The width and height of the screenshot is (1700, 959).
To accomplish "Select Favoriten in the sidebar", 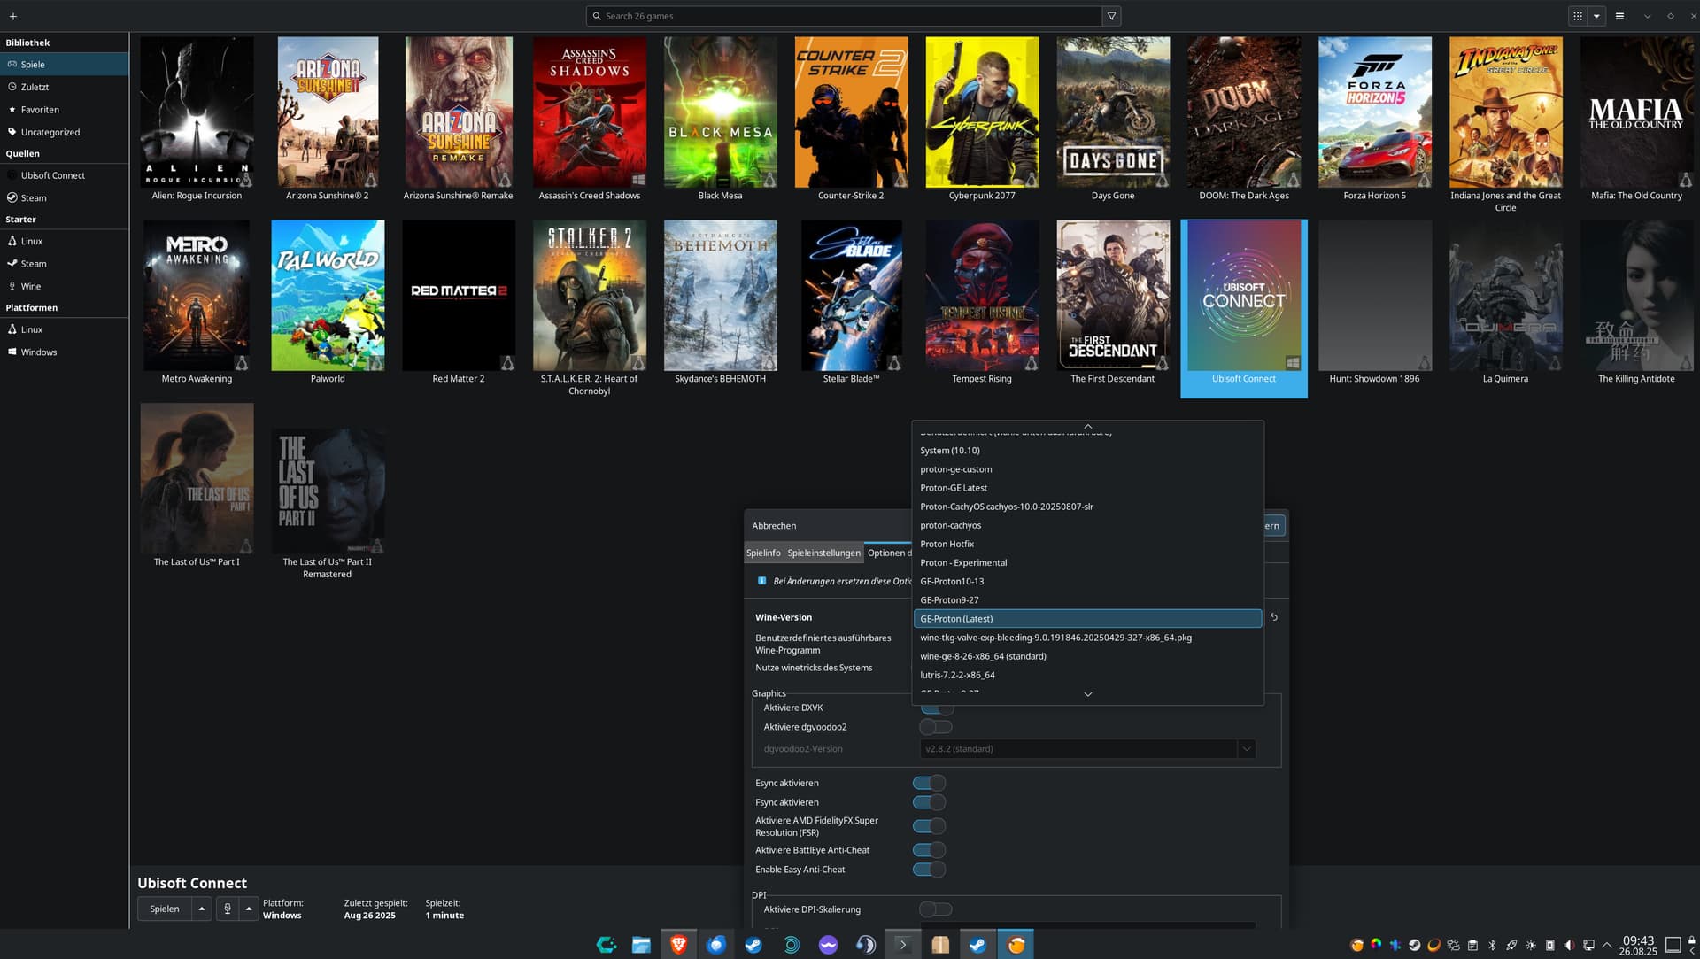I will click(x=40, y=110).
